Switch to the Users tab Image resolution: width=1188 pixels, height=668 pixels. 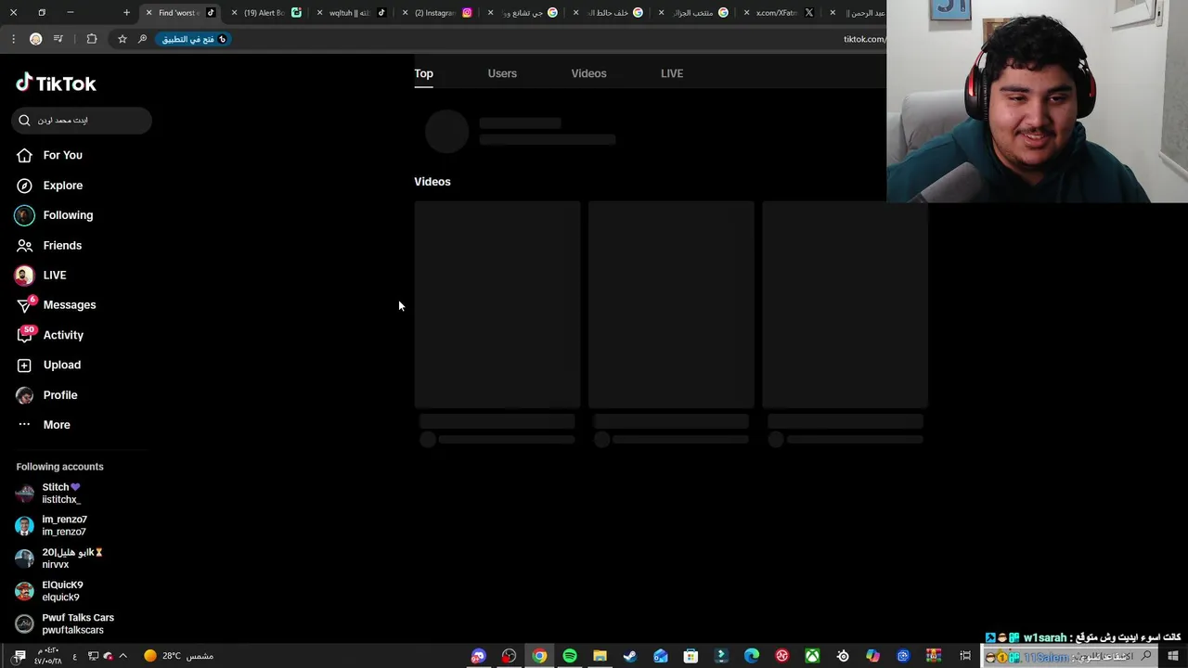click(502, 73)
